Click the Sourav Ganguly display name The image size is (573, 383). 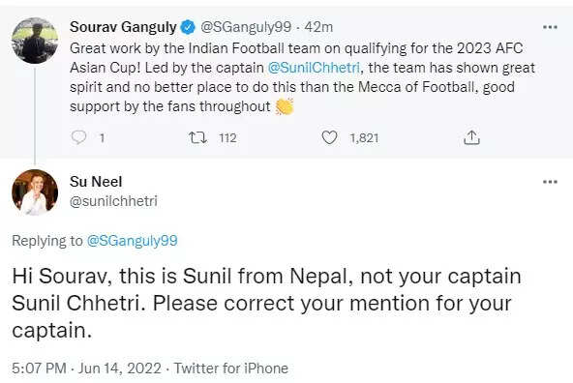[x=123, y=27]
